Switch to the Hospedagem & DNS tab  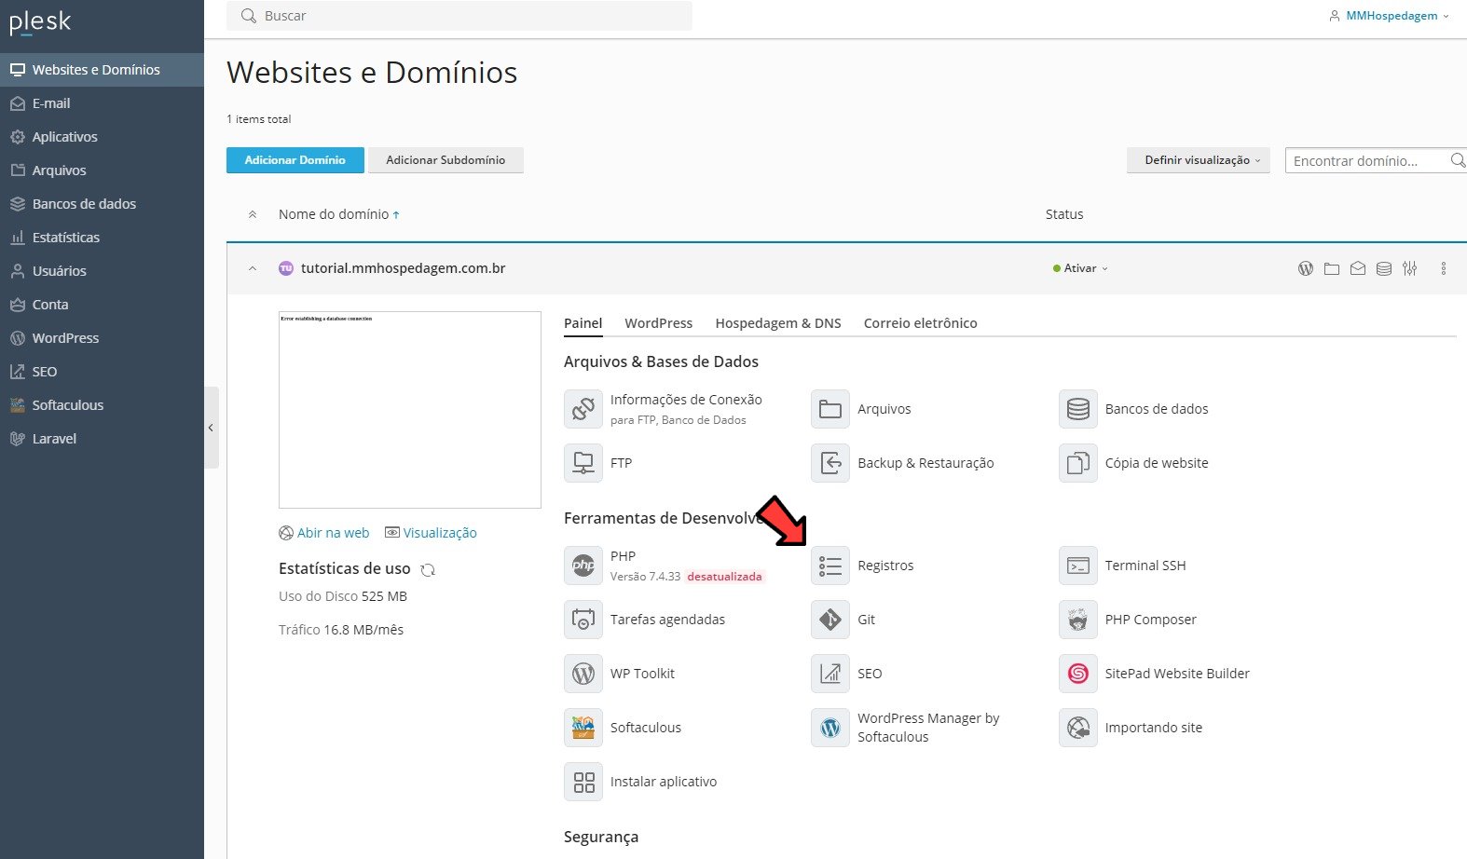(x=778, y=323)
